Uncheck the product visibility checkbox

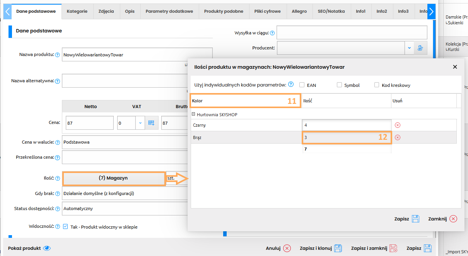click(x=65, y=227)
